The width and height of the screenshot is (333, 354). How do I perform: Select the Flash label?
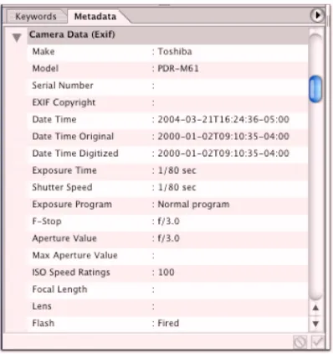tap(44, 323)
